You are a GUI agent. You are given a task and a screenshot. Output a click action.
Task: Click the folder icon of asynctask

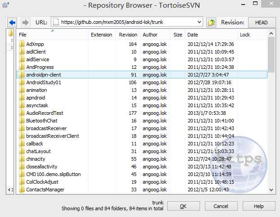click(22, 105)
